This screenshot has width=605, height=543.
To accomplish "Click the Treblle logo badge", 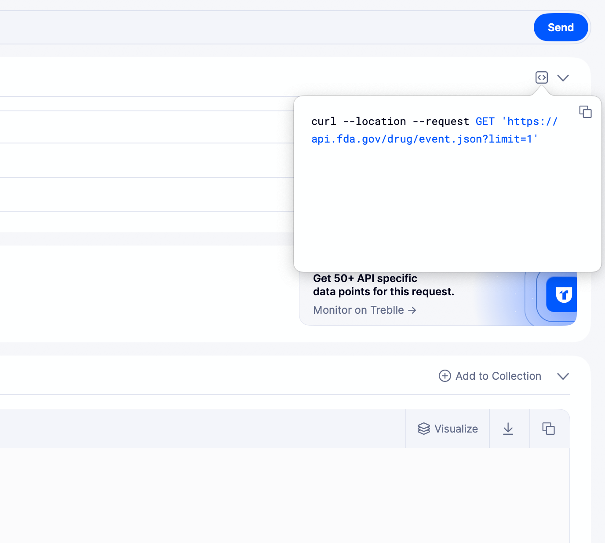I will tap(563, 294).
